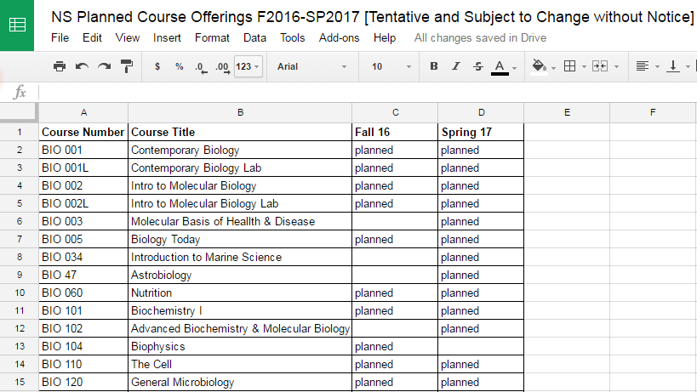Click the select-all corner box
697x392 pixels.
click(x=18, y=111)
